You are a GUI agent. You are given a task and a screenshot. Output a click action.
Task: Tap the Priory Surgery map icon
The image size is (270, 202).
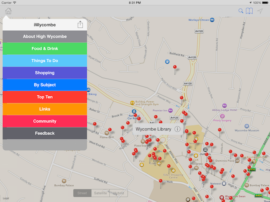click(222, 116)
